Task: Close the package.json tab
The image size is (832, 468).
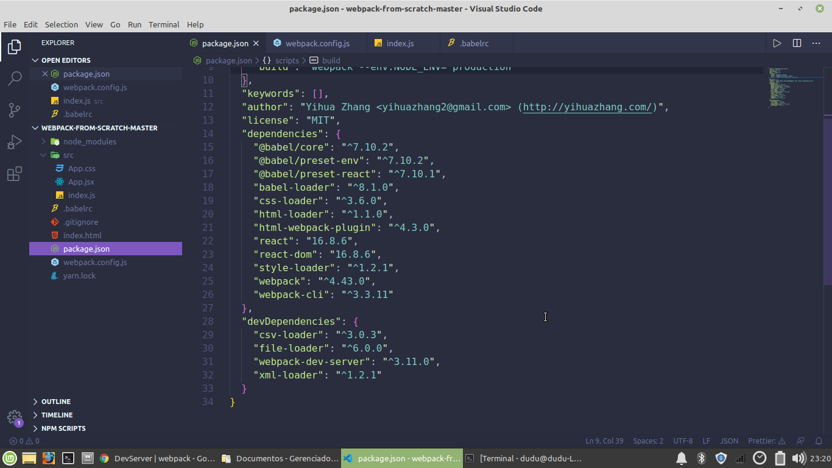Action: tap(256, 43)
